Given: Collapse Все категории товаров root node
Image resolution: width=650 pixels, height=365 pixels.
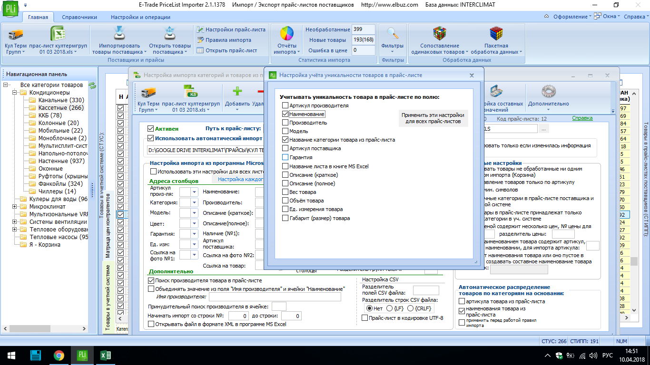Looking at the screenshot, I should 6,85.
